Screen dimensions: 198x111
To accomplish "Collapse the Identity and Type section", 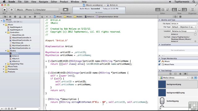I will click(x=159, y=20).
